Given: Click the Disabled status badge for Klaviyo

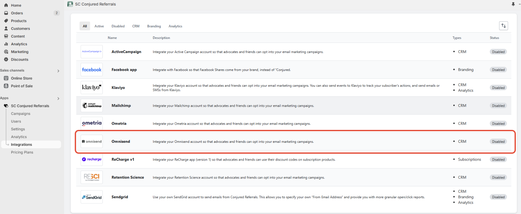Looking at the screenshot, I should point(498,88).
